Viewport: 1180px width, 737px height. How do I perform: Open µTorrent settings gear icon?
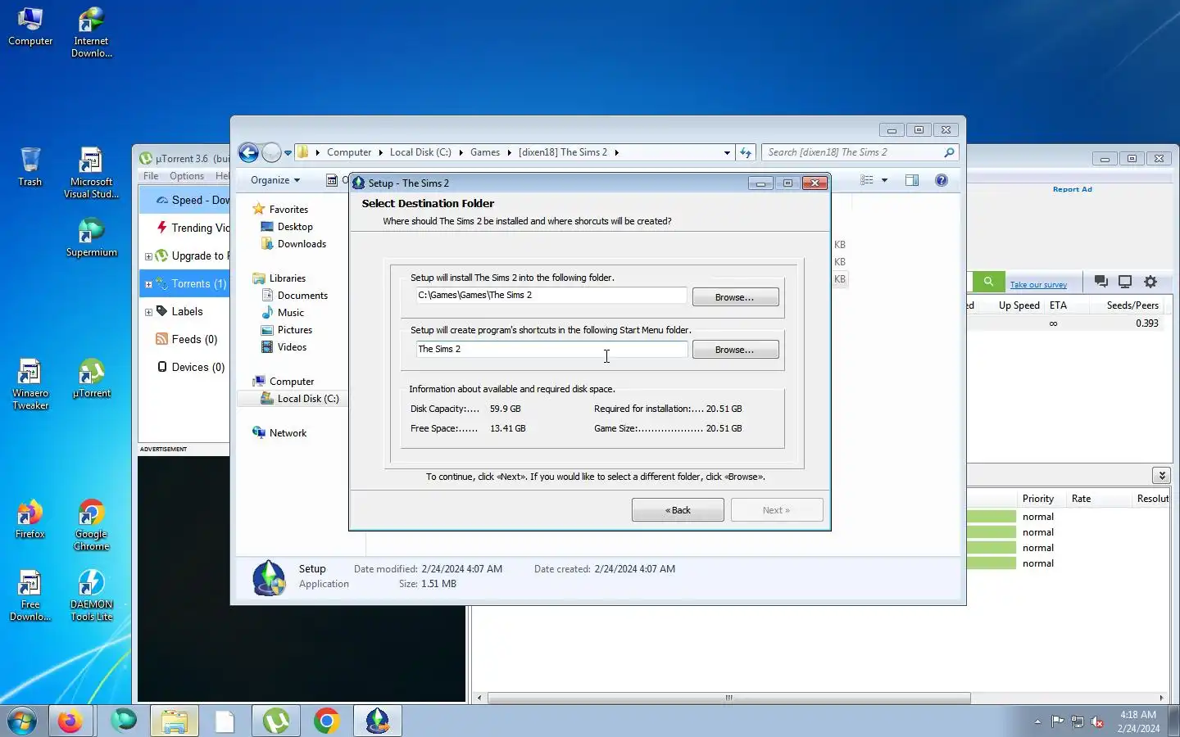[x=1150, y=282]
